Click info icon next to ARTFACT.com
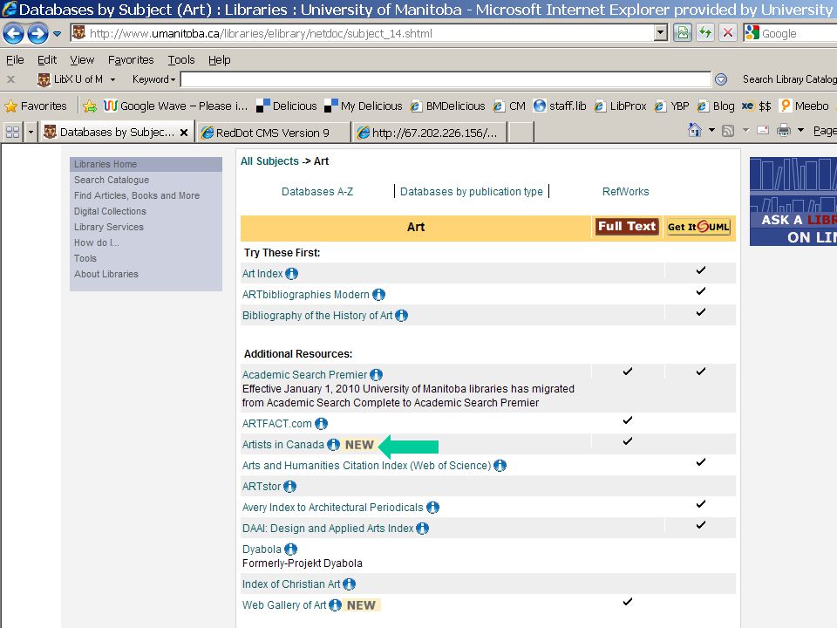This screenshot has height=628, width=837. click(x=321, y=424)
